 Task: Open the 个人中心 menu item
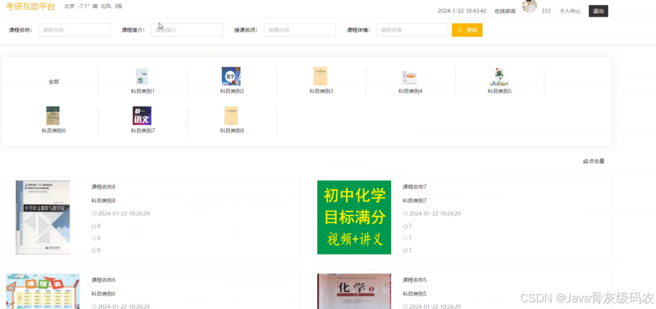570,11
